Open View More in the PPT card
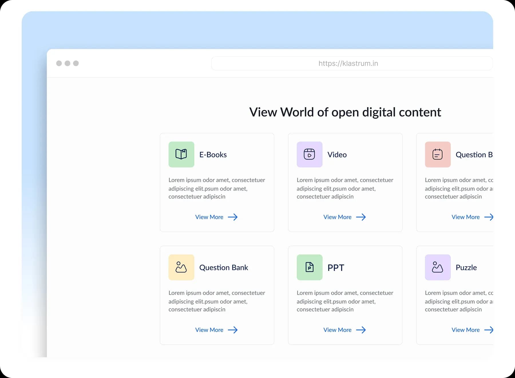Viewport: 515px width, 378px height. click(x=344, y=330)
